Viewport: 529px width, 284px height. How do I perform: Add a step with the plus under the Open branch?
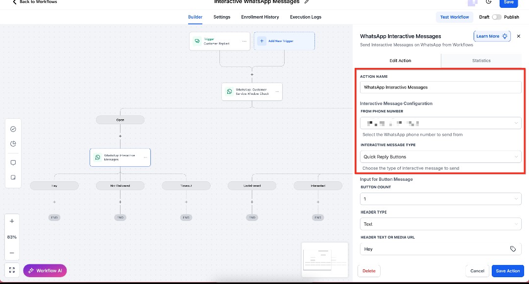tap(120, 136)
